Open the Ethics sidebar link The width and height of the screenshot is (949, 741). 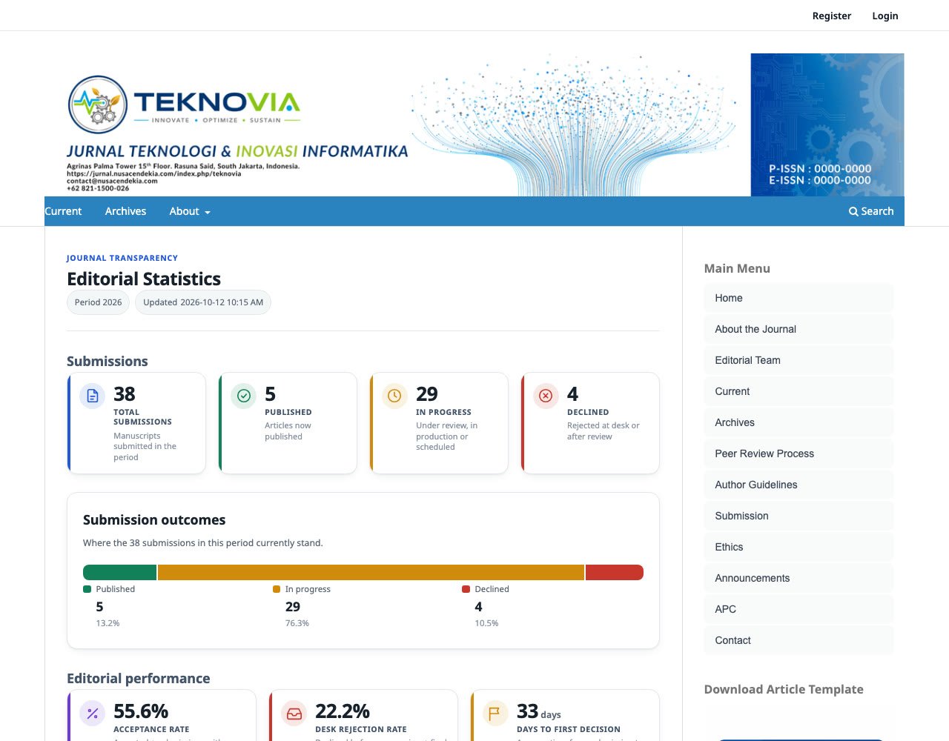point(798,547)
